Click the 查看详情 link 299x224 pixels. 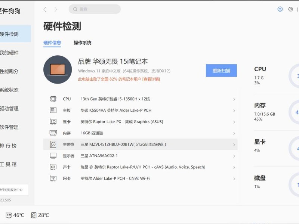click(151, 79)
